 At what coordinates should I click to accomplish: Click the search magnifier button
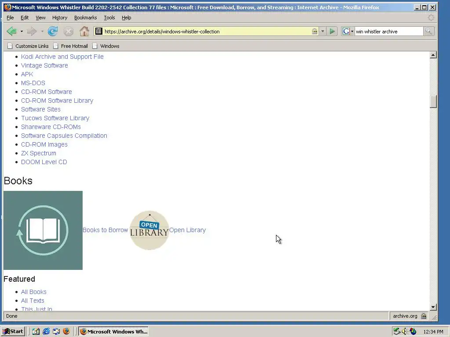pyautogui.click(x=428, y=31)
